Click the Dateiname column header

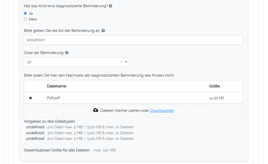click(57, 86)
